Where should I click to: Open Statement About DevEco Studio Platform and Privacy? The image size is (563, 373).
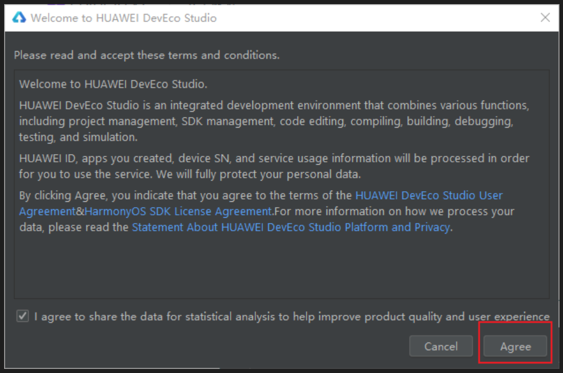[x=291, y=227]
